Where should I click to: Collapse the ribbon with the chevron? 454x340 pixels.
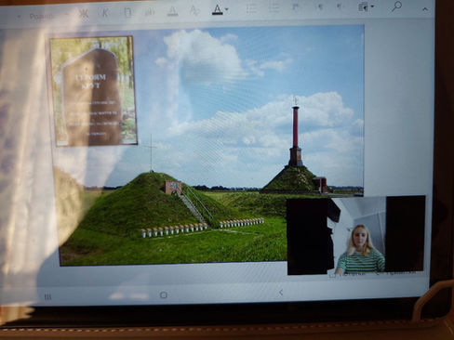pos(425,9)
